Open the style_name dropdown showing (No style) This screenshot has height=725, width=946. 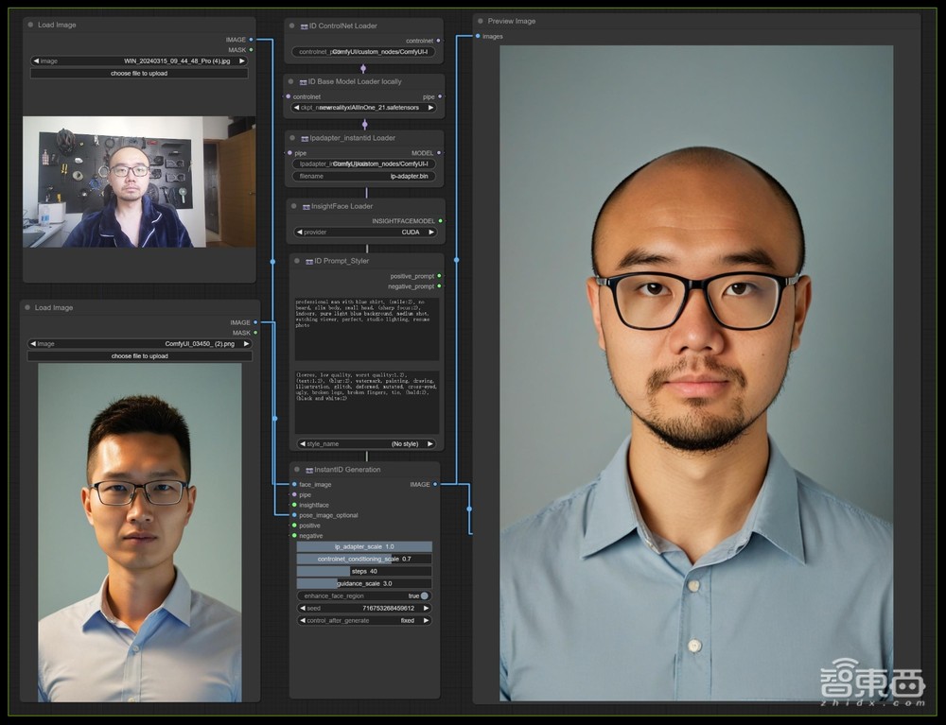[365, 442]
